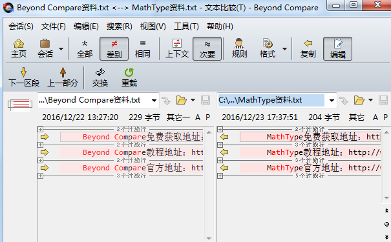This screenshot has width=391, height=242.
Task: Click left pane gray recent-path arrow
Action: coord(166,101)
